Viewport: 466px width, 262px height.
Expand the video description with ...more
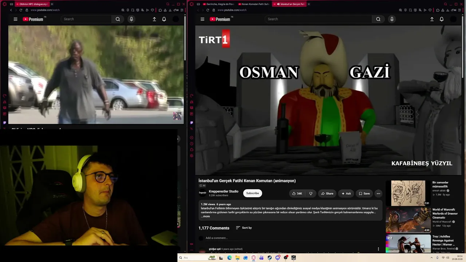coord(206,217)
